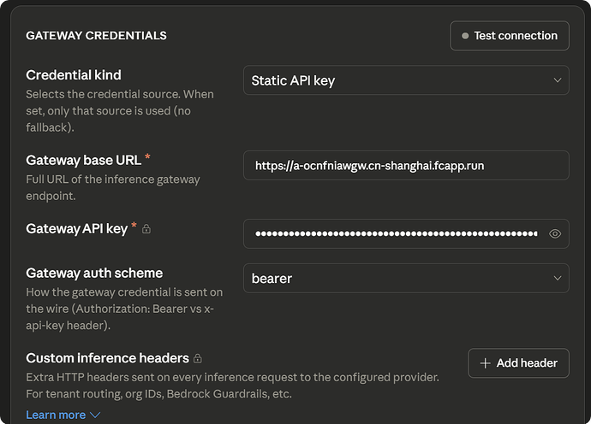
Task: Click the Custom inference headers label
Action: (107, 358)
